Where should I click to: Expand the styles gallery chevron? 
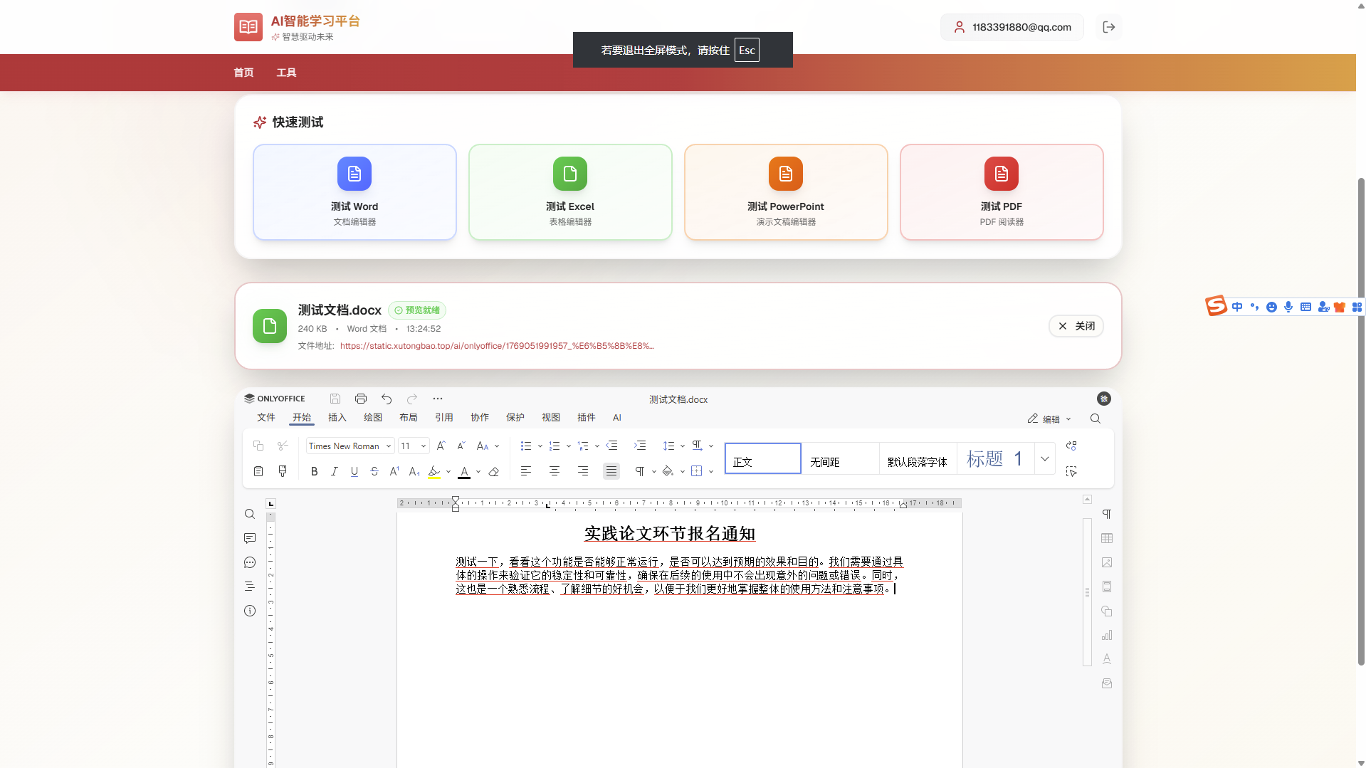1044,458
